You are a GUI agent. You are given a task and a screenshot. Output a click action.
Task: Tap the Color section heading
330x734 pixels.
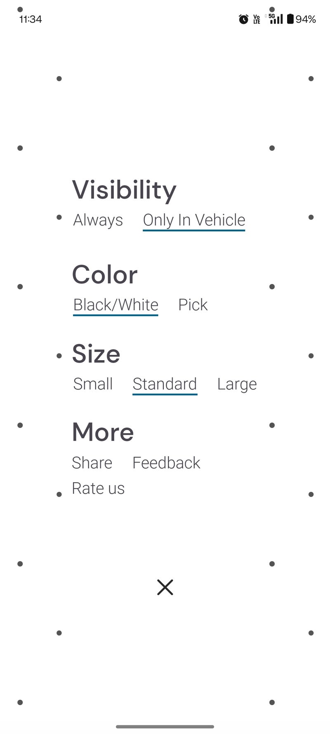(x=105, y=275)
